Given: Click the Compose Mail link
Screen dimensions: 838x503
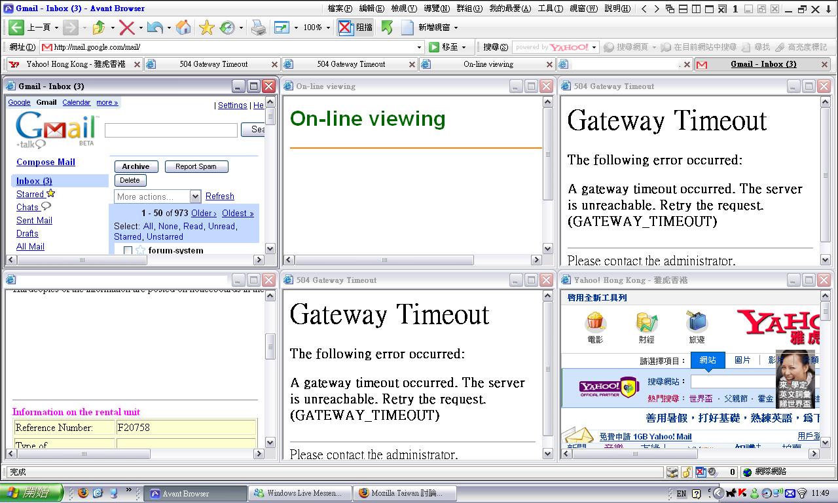Looking at the screenshot, I should pyautogui.click(x=46, y=162).
